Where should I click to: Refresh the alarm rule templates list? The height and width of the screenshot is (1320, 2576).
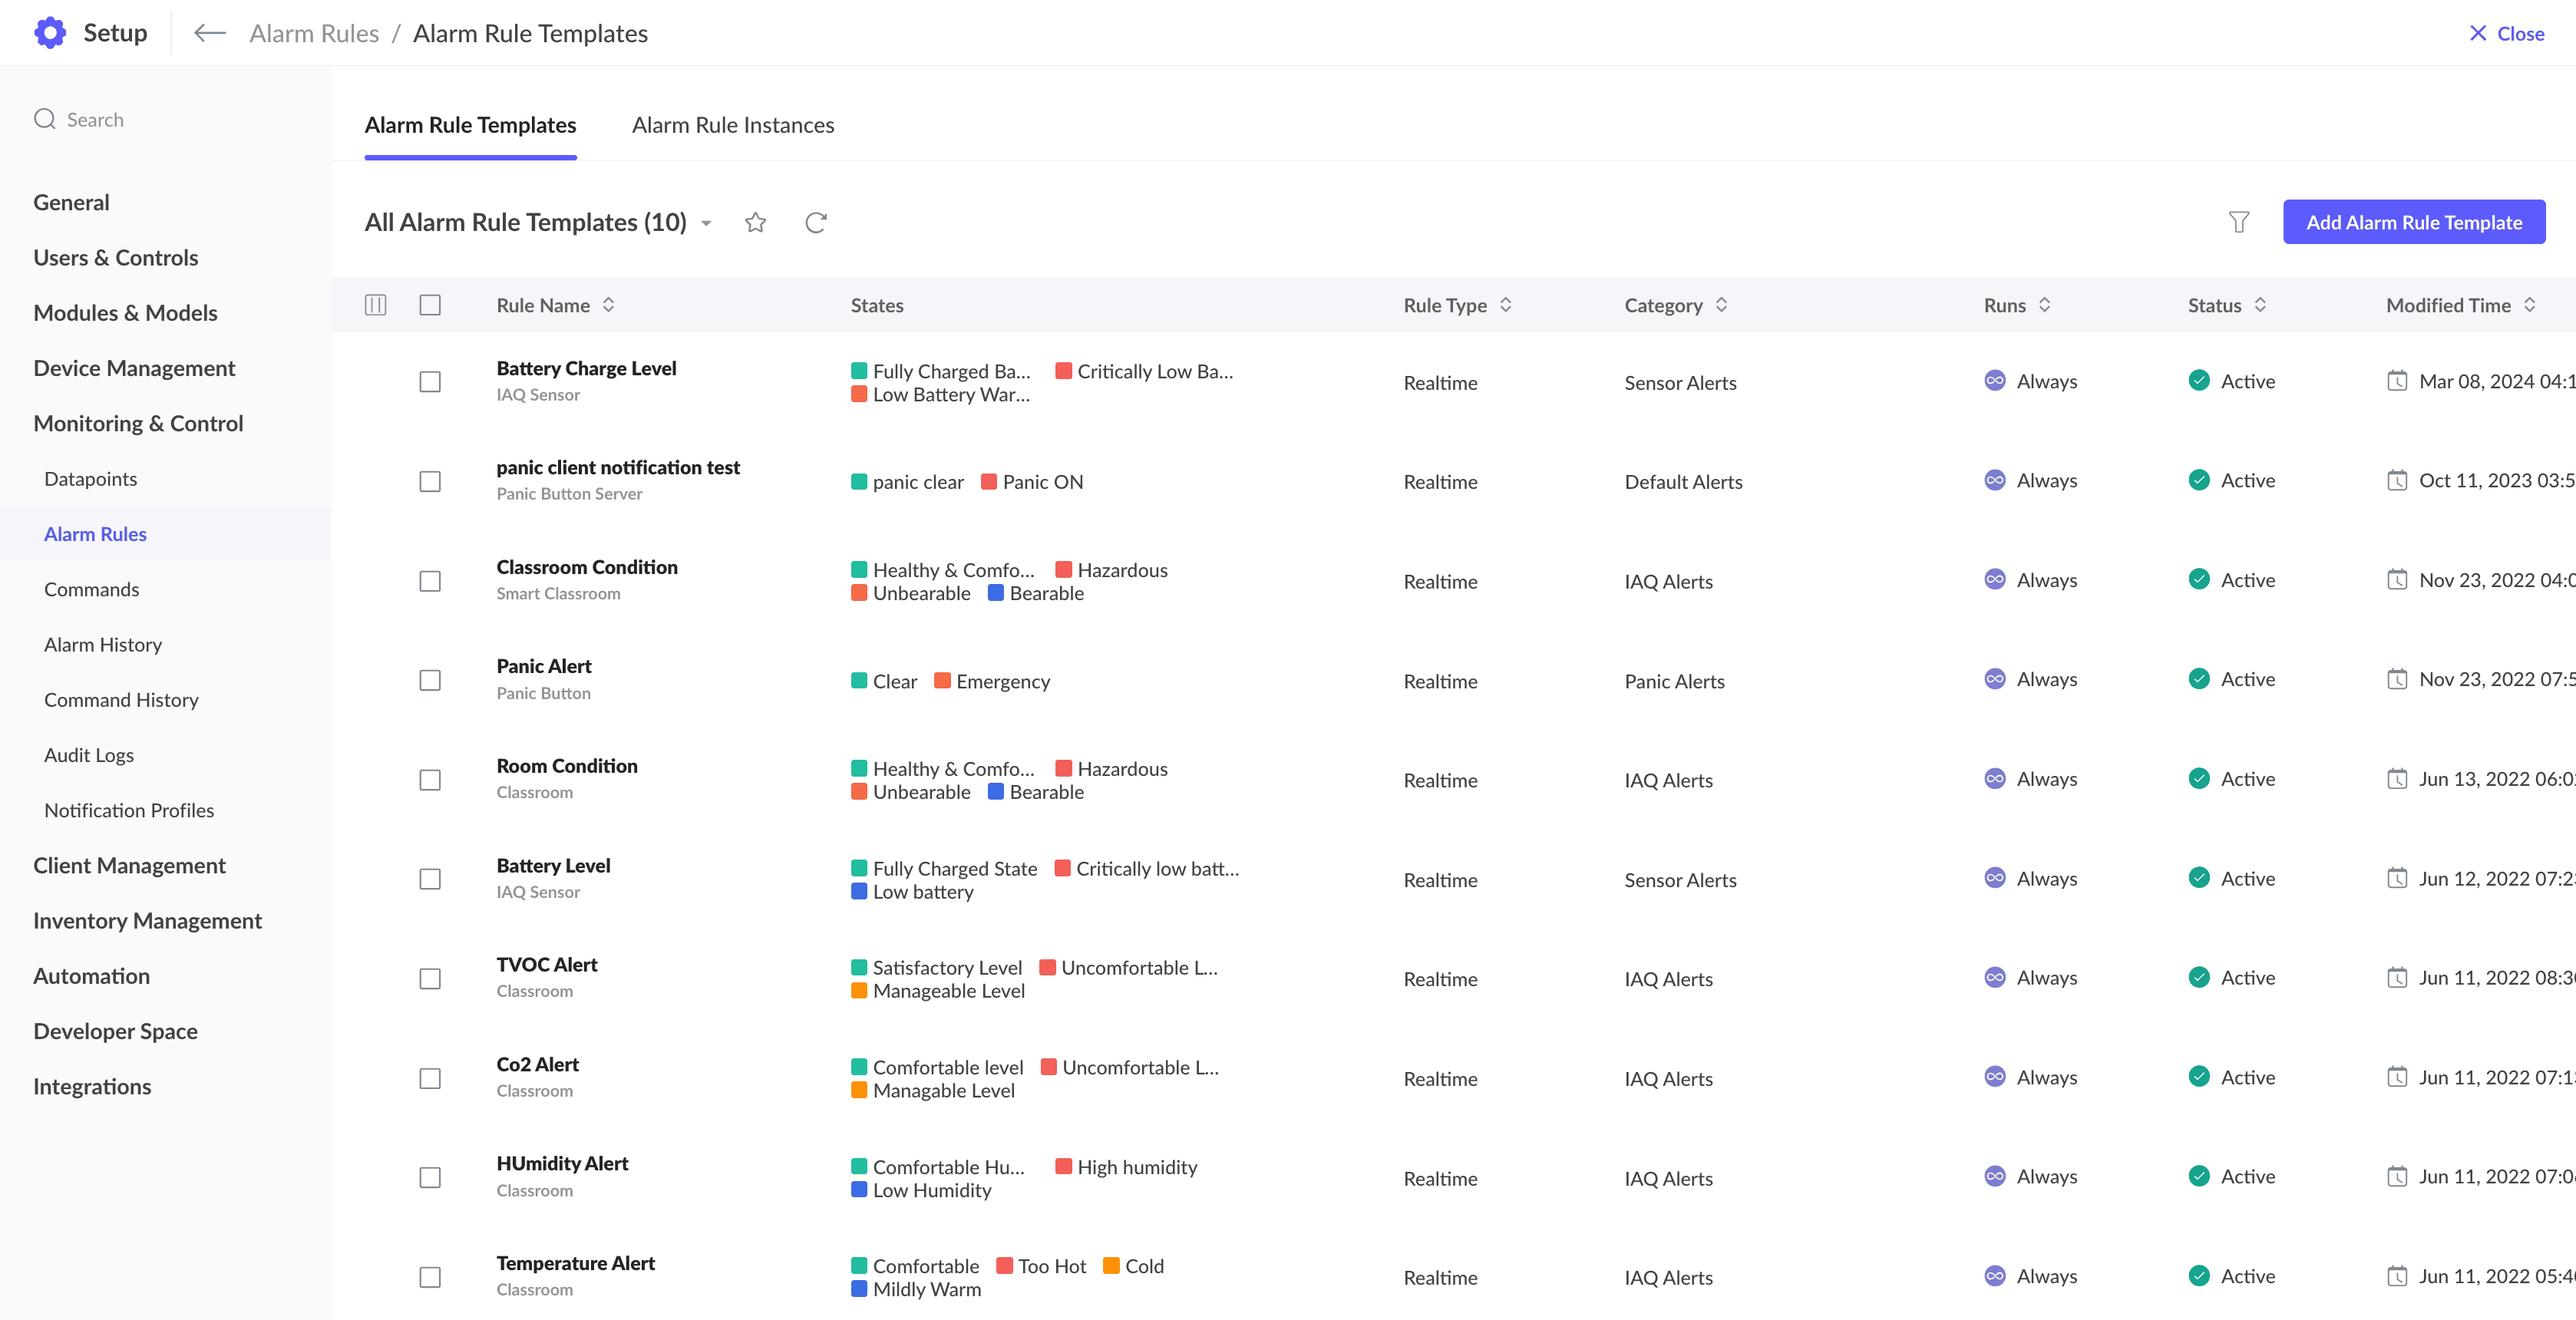(x=816, y=222)
